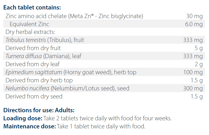The height and width of the screenshot is (135, 209).
Task: Click the "Loading dose:" bold label
Action: (x=23, y=118)
